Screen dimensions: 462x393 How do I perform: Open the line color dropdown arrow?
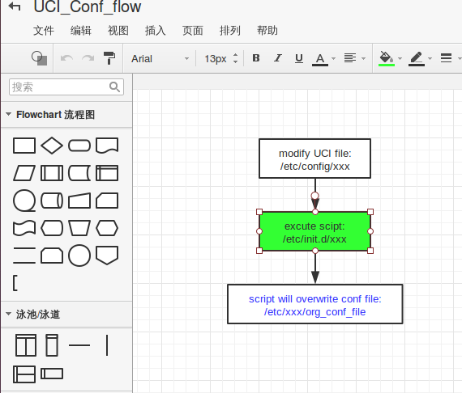point(430,58)
